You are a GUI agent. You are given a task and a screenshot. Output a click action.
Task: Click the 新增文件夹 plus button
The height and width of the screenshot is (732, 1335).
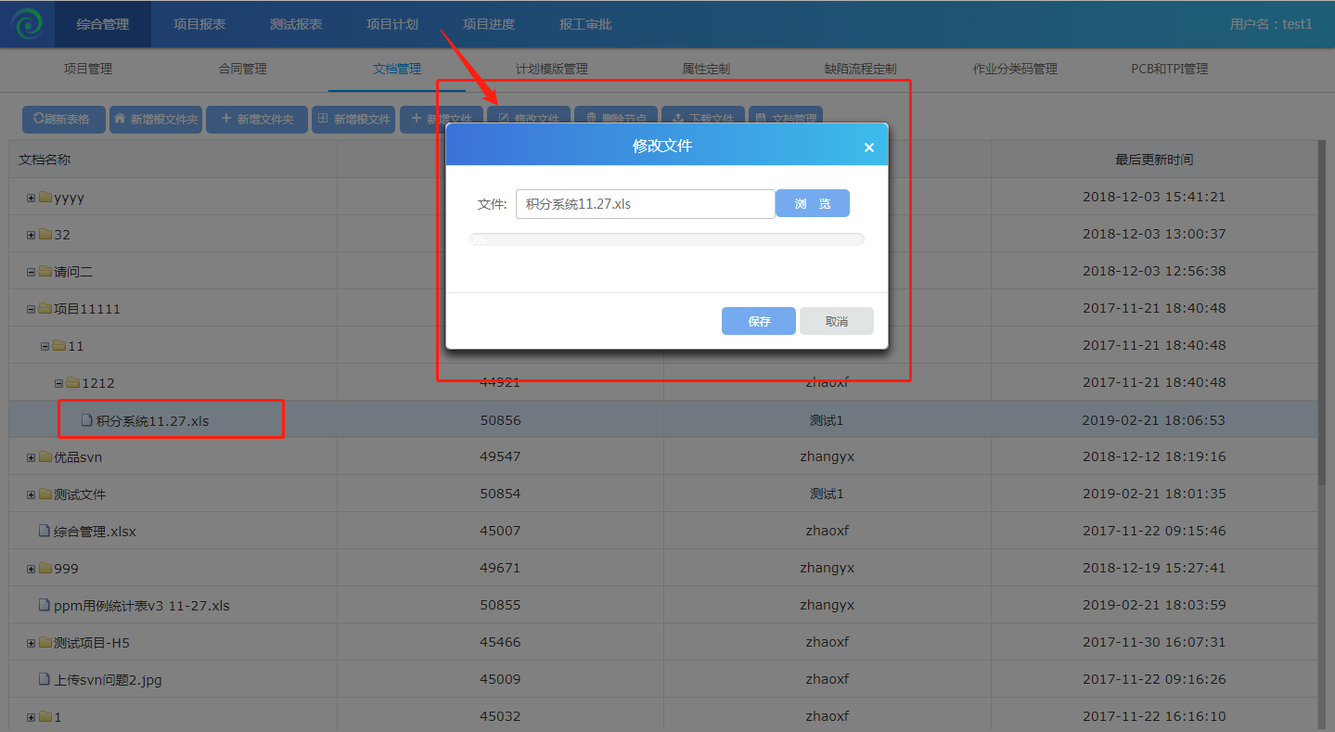(257, 120)
